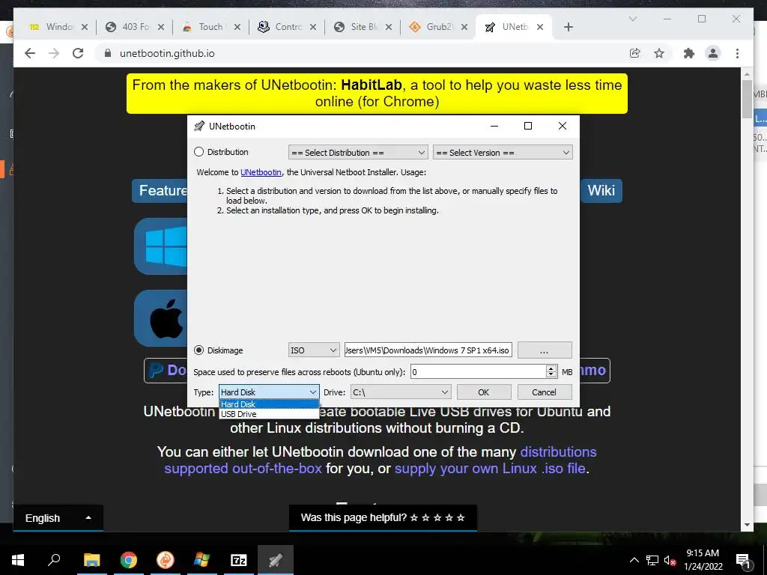Click UNetbootin rocket icon in taskbar

pos(276,560)
